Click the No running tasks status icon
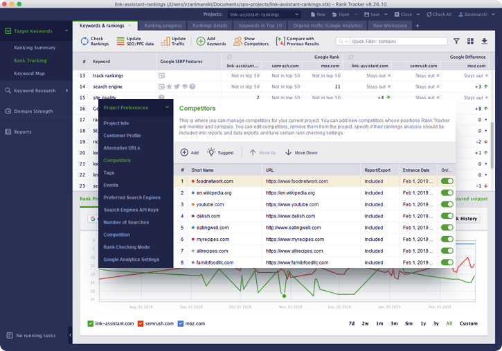Screen dimensions: 502x351 [9, 335]
